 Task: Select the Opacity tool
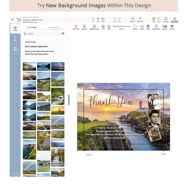click(165, 27)
